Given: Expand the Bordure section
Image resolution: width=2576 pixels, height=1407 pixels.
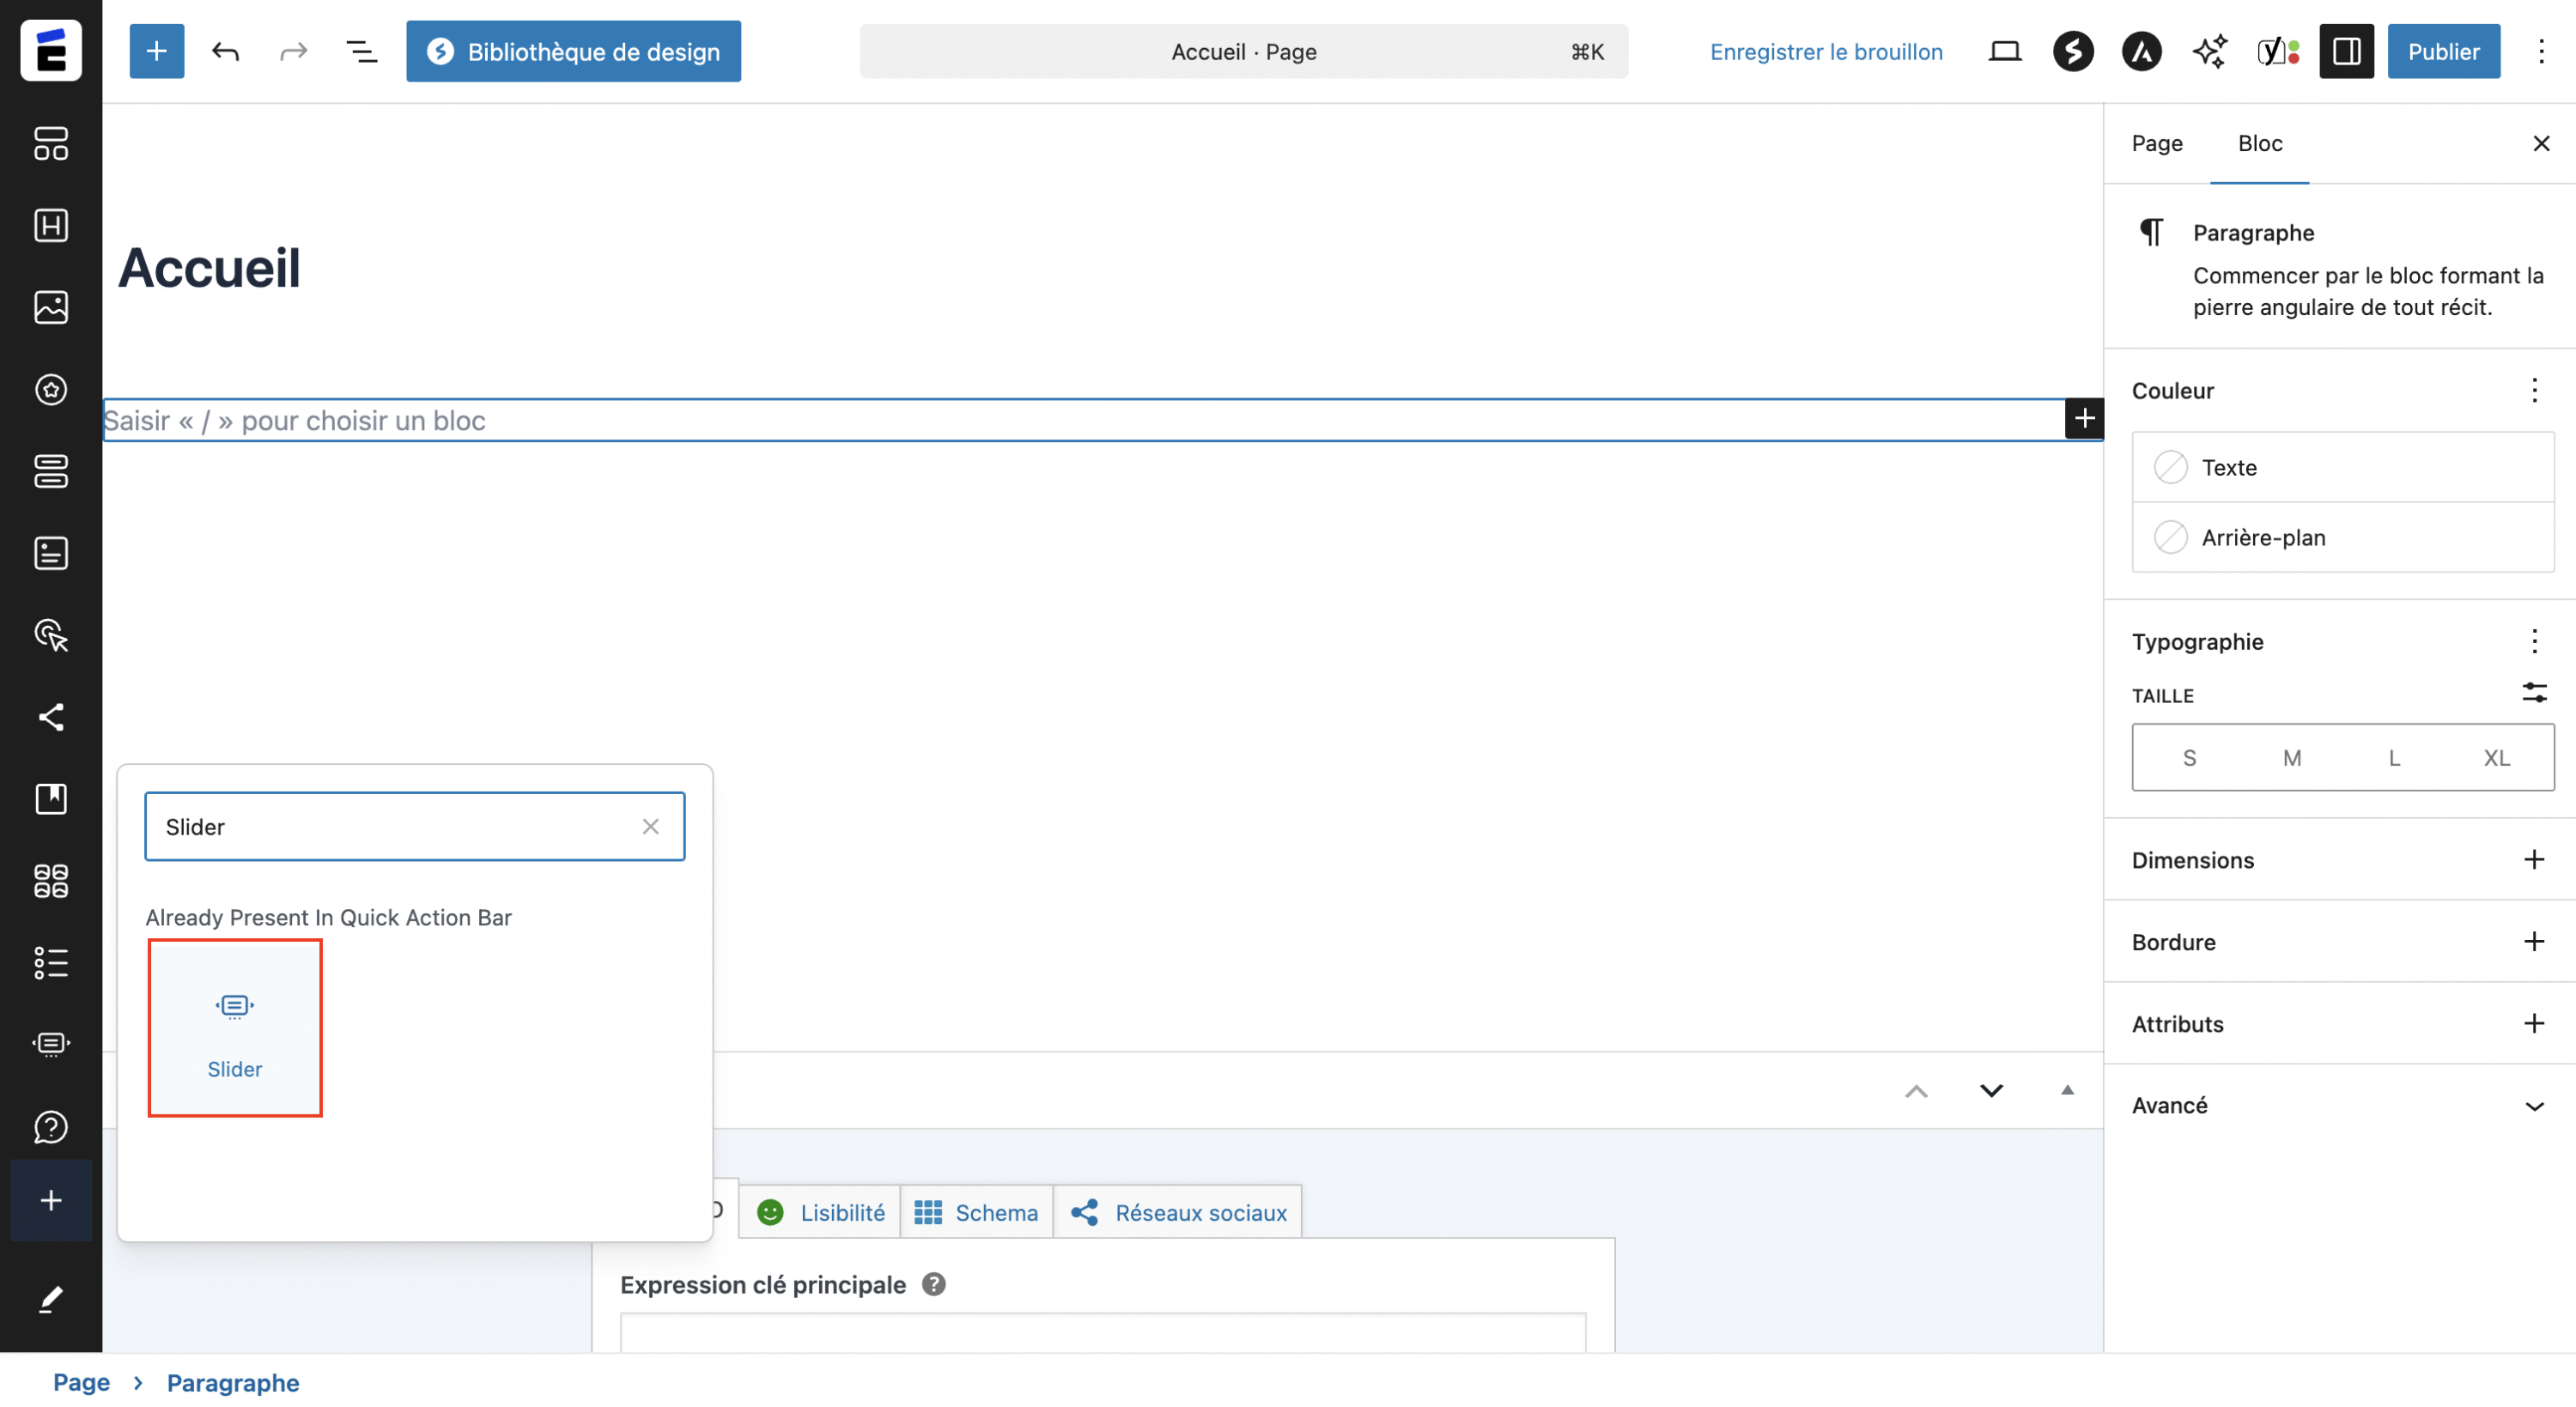Looking at the screenshot, I should [x=2533, y=940].
